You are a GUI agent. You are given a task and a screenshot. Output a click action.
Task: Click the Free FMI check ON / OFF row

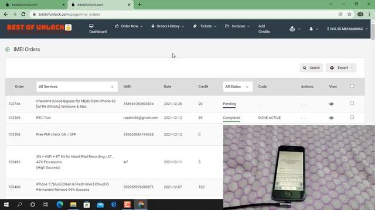pyautogui.click(x=114, y=135)
